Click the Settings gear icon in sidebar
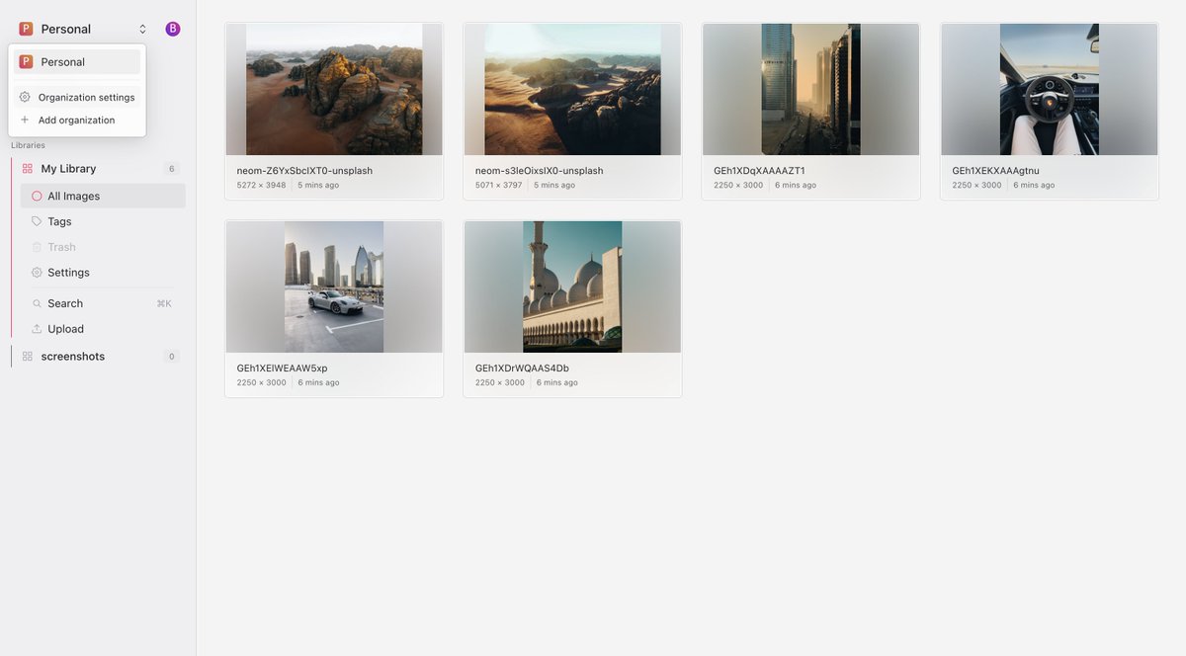 [x=37, y=273]
